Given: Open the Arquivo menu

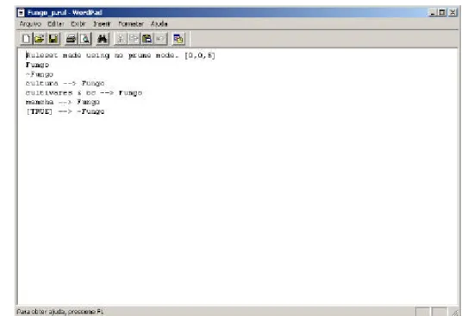Looking at the screenshot, I should [x=30, y=24].
